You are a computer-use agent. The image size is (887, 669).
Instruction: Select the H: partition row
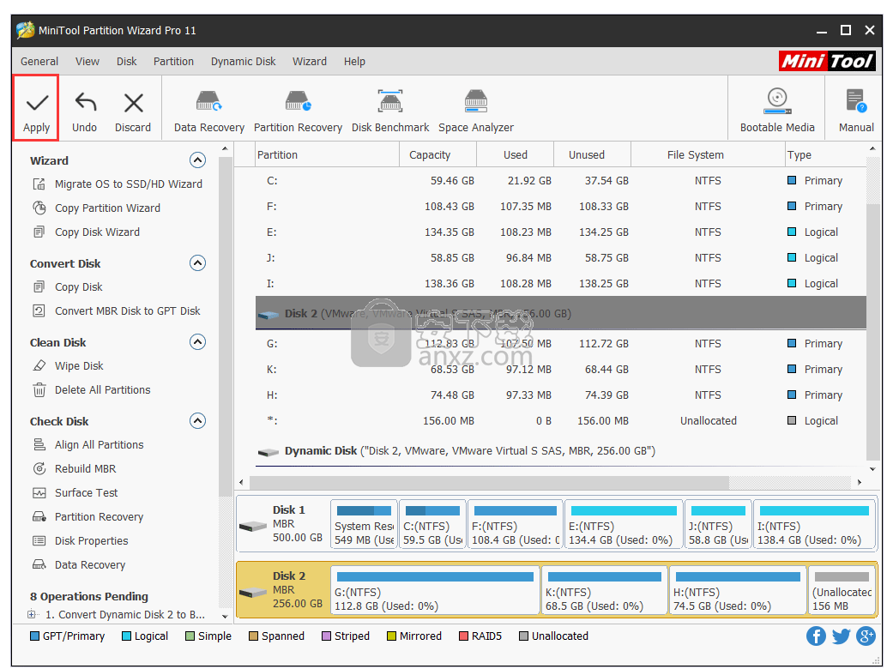tap(560, 395)
